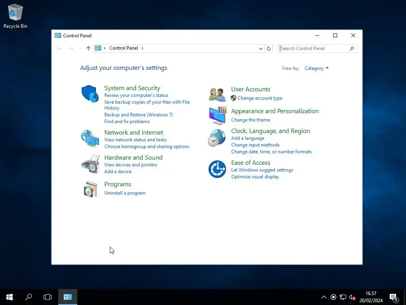Viewport: 406px width, 305px height.
Task: Open Review your computer's status
Action: click(136, 95)
